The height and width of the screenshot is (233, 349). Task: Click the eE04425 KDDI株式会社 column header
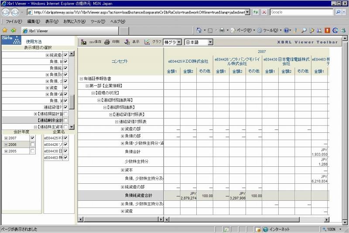(188, 61)
